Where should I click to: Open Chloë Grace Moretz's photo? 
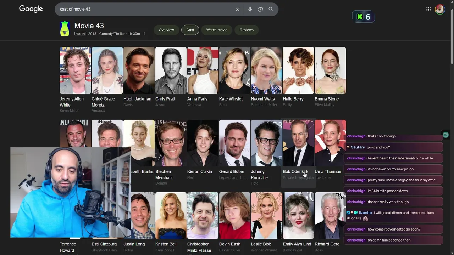(107, 70)
